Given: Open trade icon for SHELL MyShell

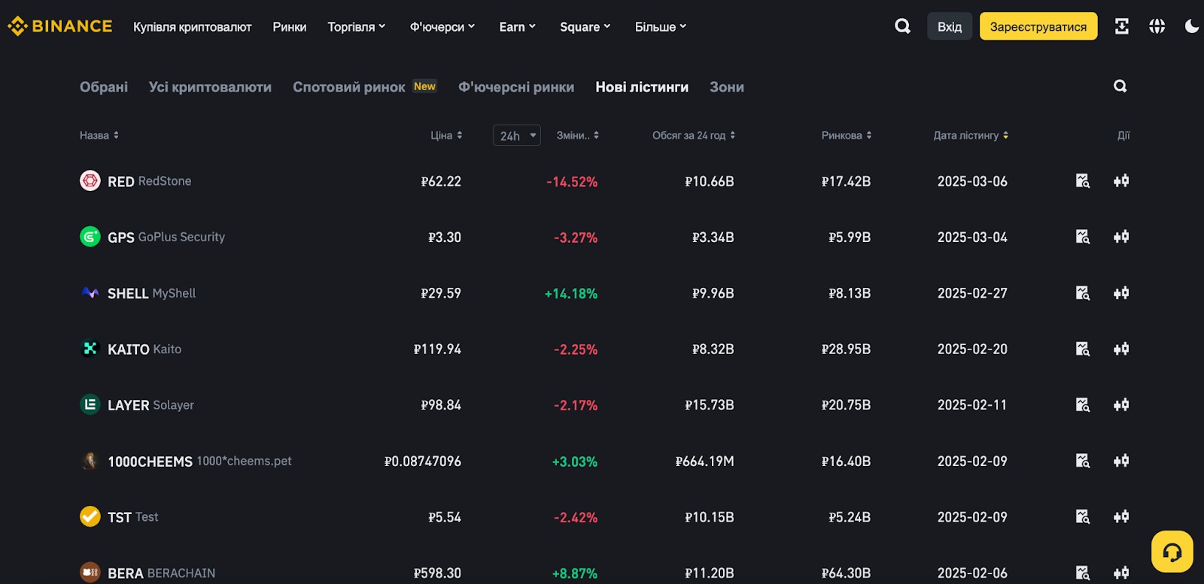Looking at the screenshot, I should coord(1121,293).
